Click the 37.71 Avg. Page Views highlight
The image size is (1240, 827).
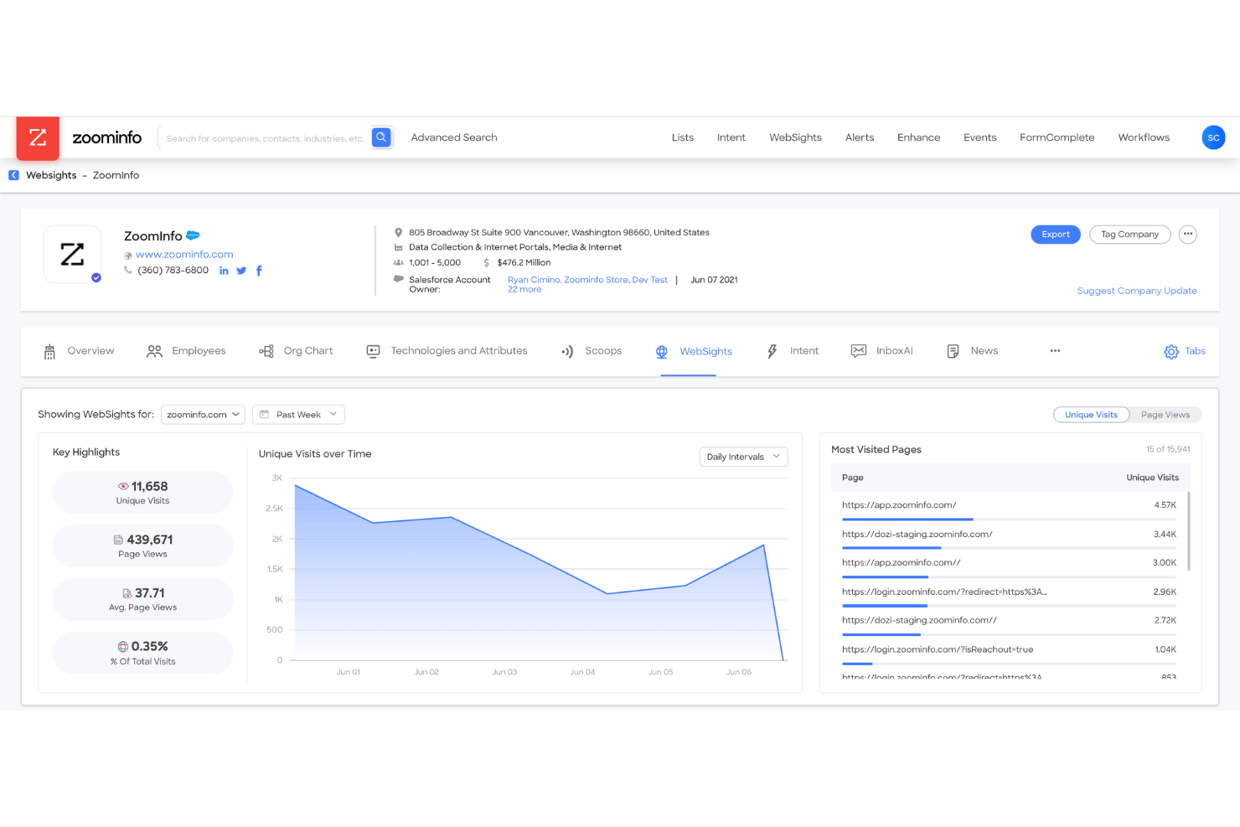[142, 599]
